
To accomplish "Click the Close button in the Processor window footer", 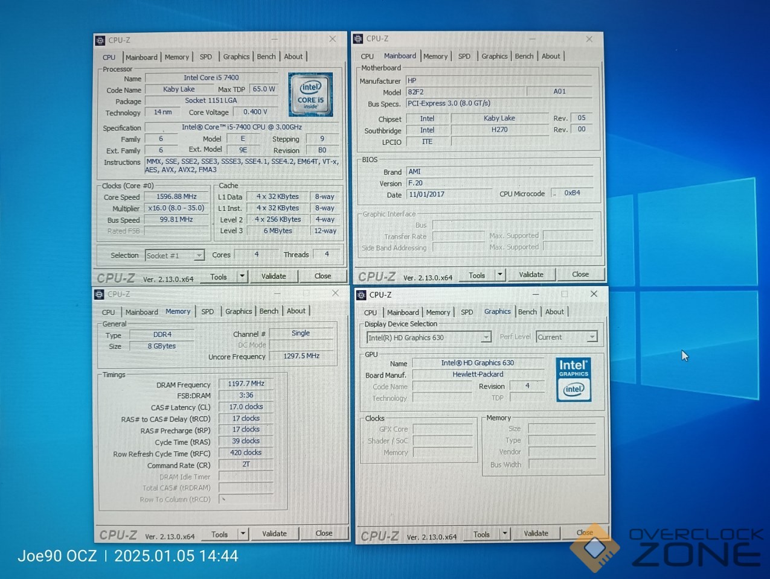I will (x=323, y=276).
